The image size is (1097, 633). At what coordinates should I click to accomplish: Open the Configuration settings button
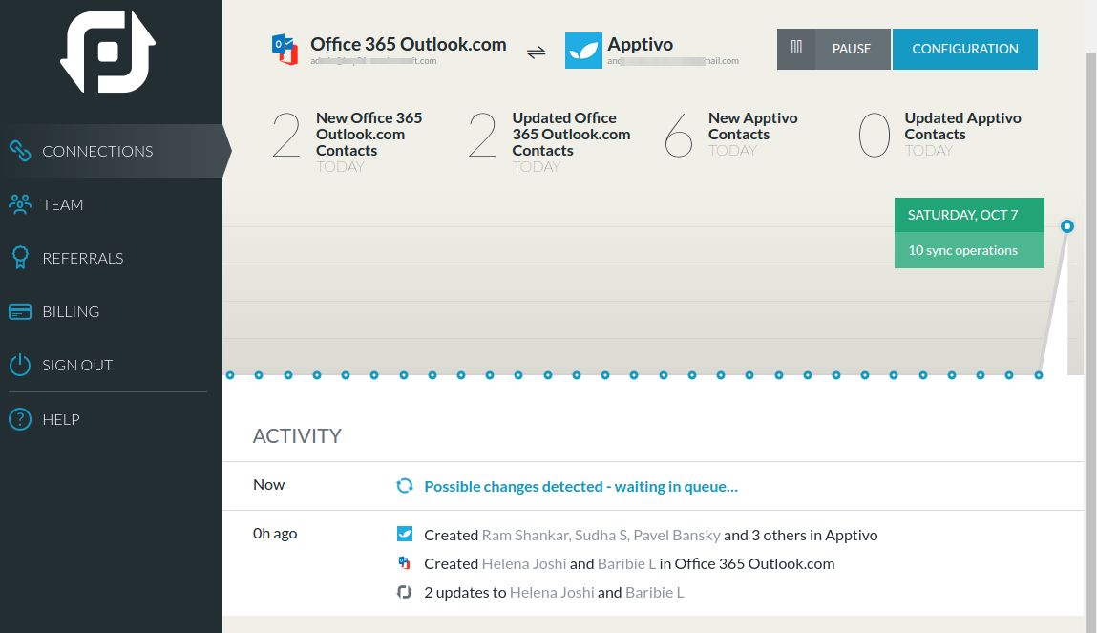(965, 49)
